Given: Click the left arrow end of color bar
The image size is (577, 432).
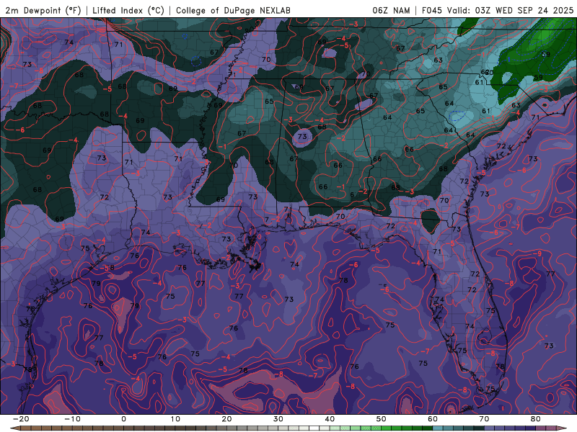Looking at the screenshot, I should point(14,428).
